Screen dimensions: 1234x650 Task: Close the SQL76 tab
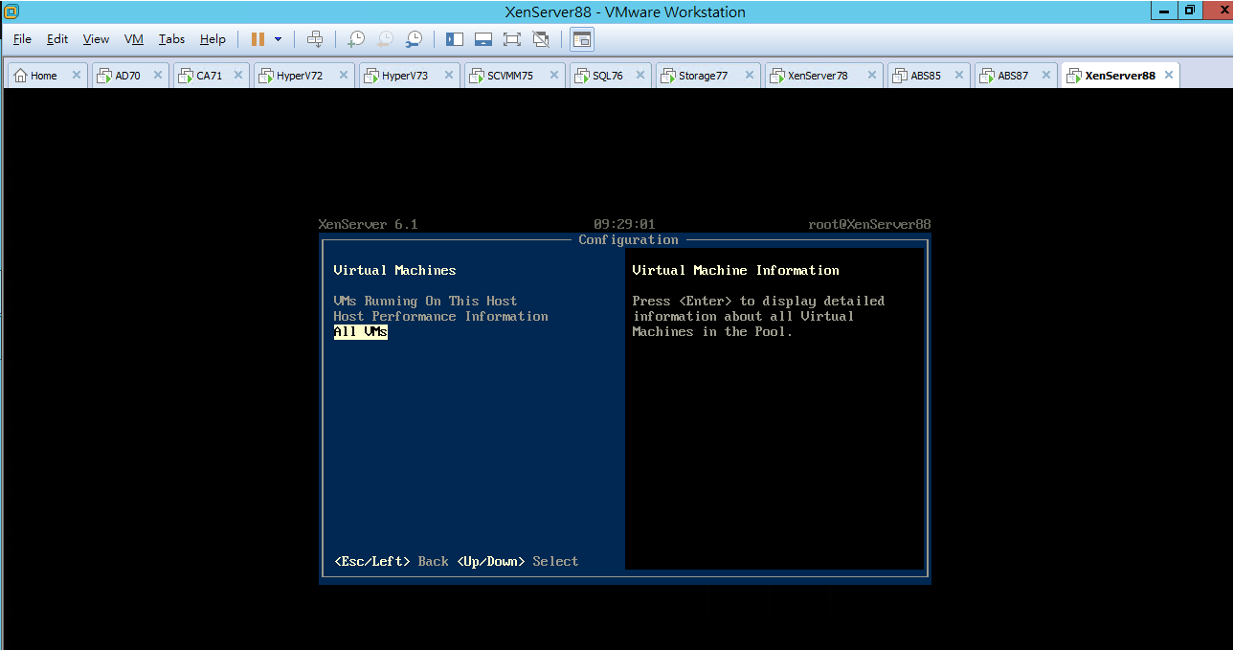click(x=639, y=76)
